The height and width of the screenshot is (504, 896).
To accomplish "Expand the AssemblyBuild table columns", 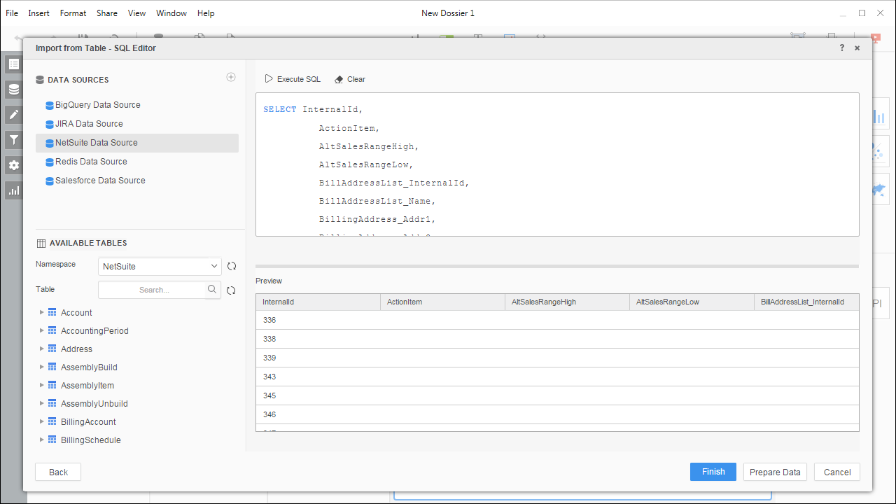I will coord(42,367).
